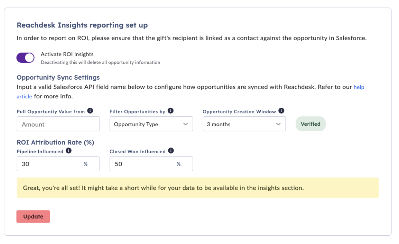Click the percent symbol in Pipeline Influenced field
Screen dimensions: 399x244
86,164
